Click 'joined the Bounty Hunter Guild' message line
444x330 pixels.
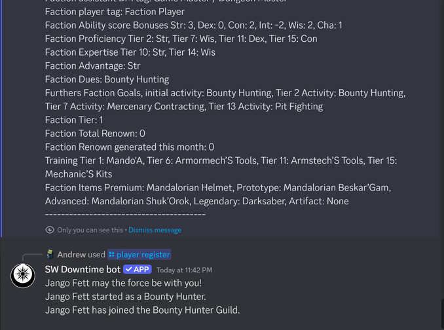click(142, 310)
